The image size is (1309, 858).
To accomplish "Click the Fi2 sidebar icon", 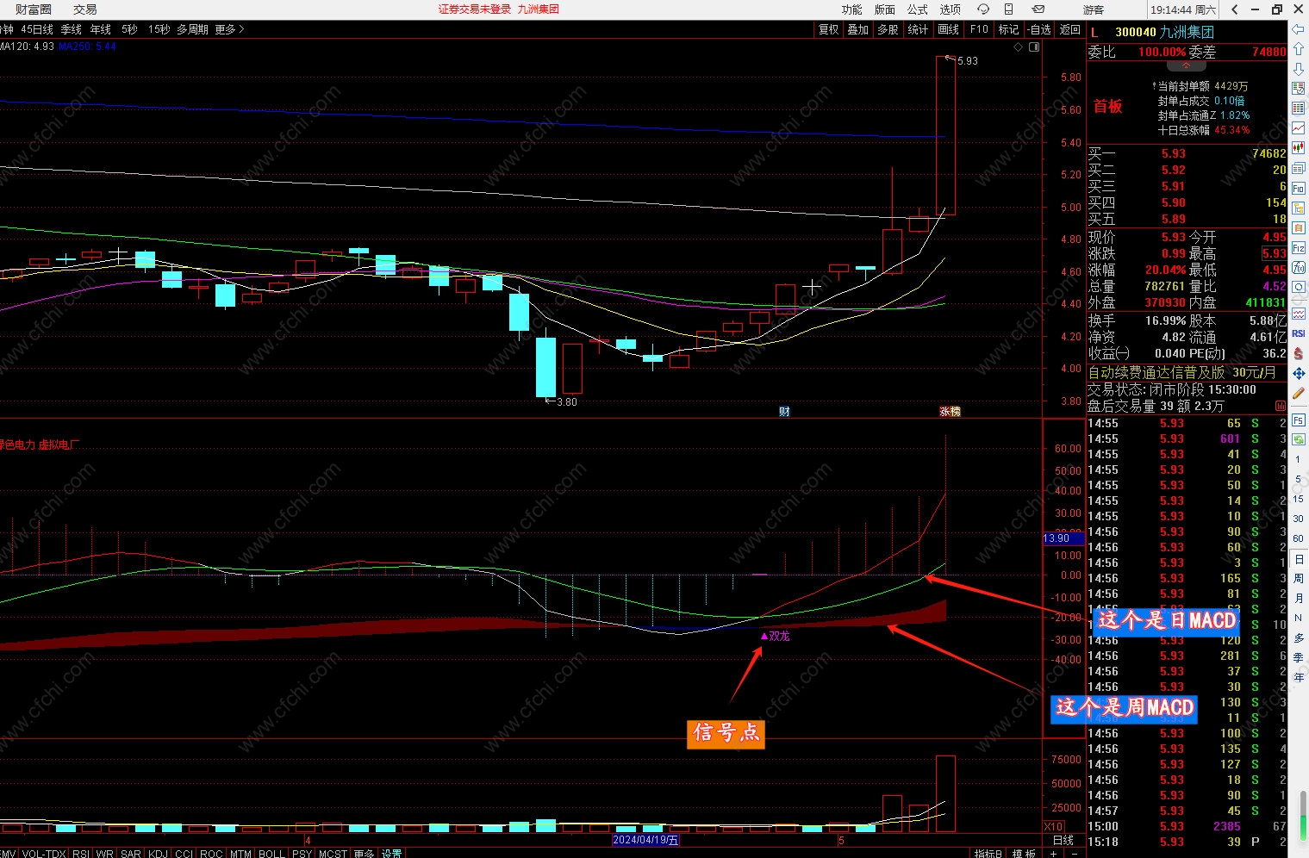I will tap(1298, 247).
